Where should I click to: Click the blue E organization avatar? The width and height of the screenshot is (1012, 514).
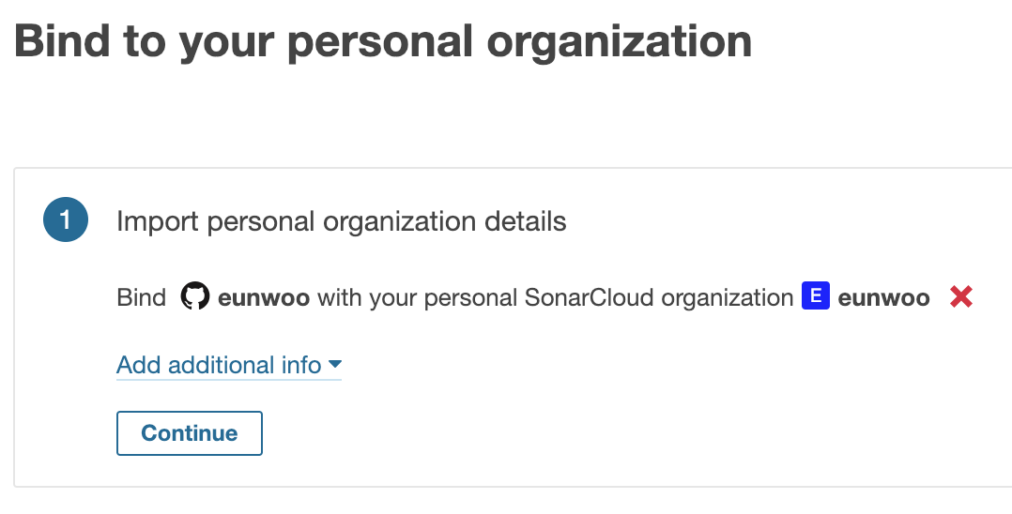pyautogui.click(x=816, y=295)
